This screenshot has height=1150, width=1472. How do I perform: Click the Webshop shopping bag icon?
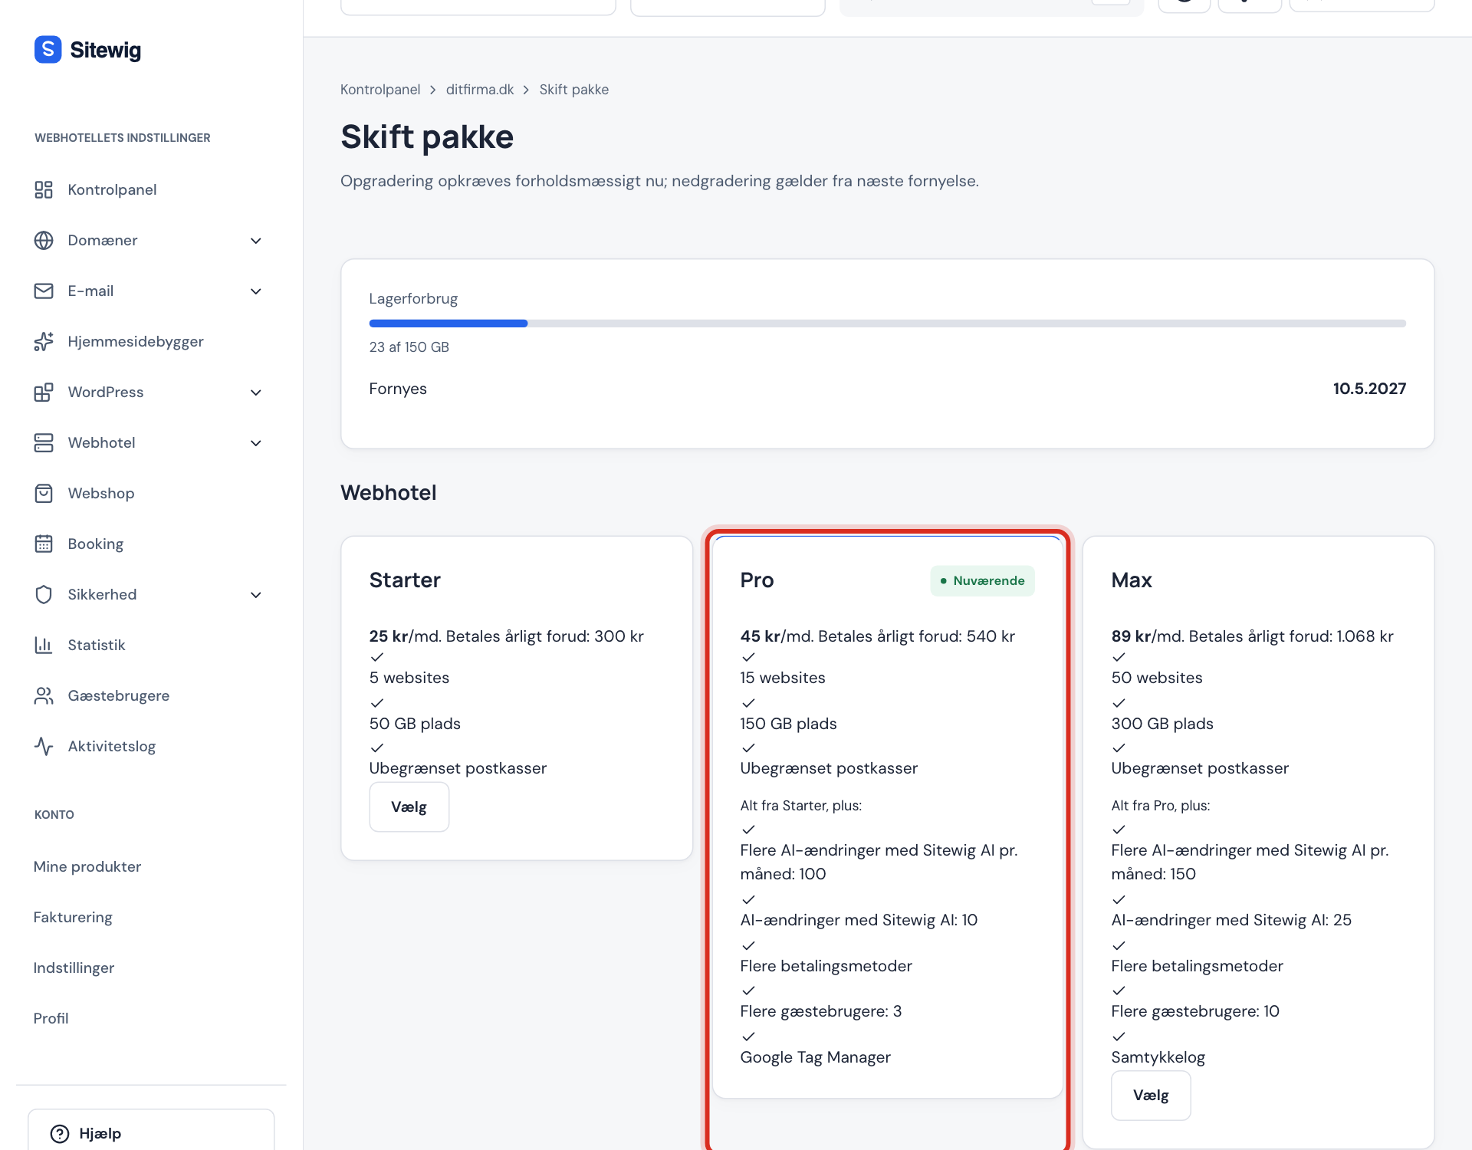(44, 493)
